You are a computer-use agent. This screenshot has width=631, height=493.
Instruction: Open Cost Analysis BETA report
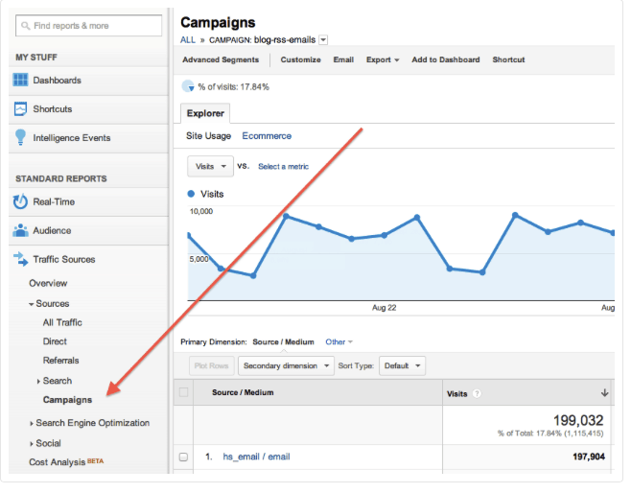66,462
